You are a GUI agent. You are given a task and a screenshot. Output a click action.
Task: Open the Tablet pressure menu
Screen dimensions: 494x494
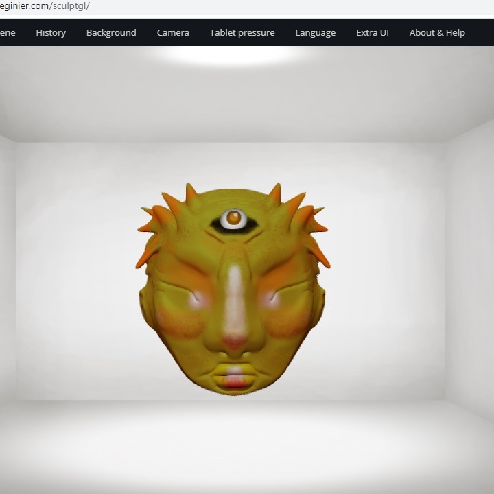(x=242, y=33)
